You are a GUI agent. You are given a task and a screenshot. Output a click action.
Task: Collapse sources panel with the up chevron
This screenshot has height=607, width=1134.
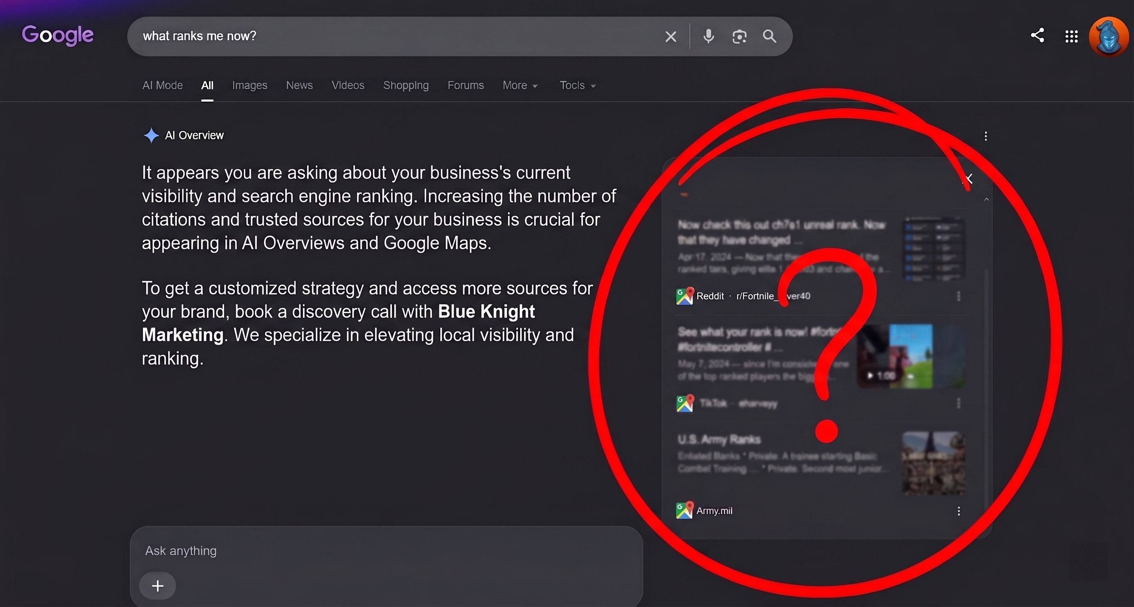coord(986,199)
